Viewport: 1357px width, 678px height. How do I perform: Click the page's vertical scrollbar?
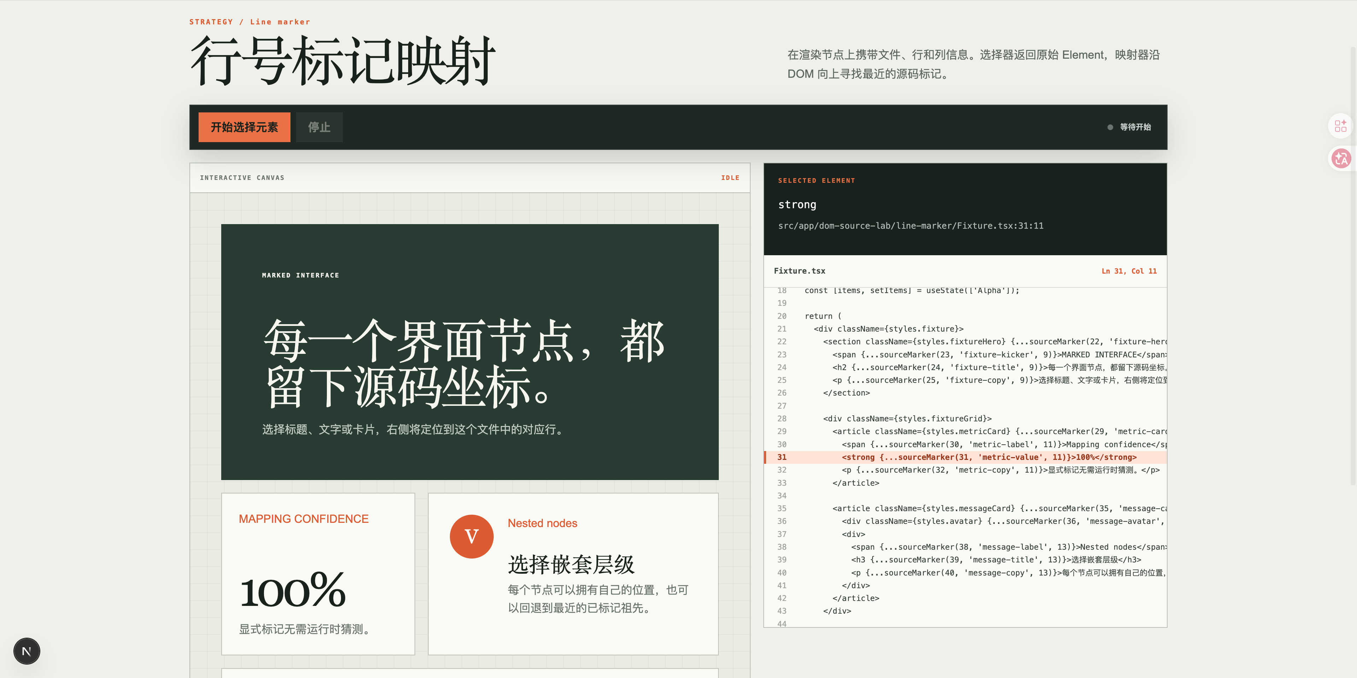coord(1353,266)
